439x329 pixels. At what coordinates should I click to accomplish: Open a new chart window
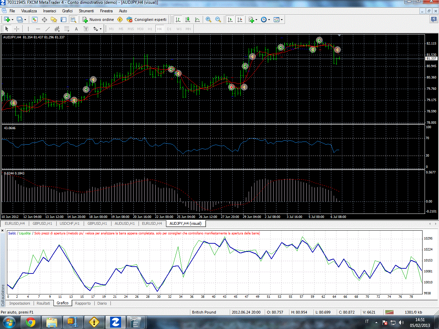(x=7, y=20)
